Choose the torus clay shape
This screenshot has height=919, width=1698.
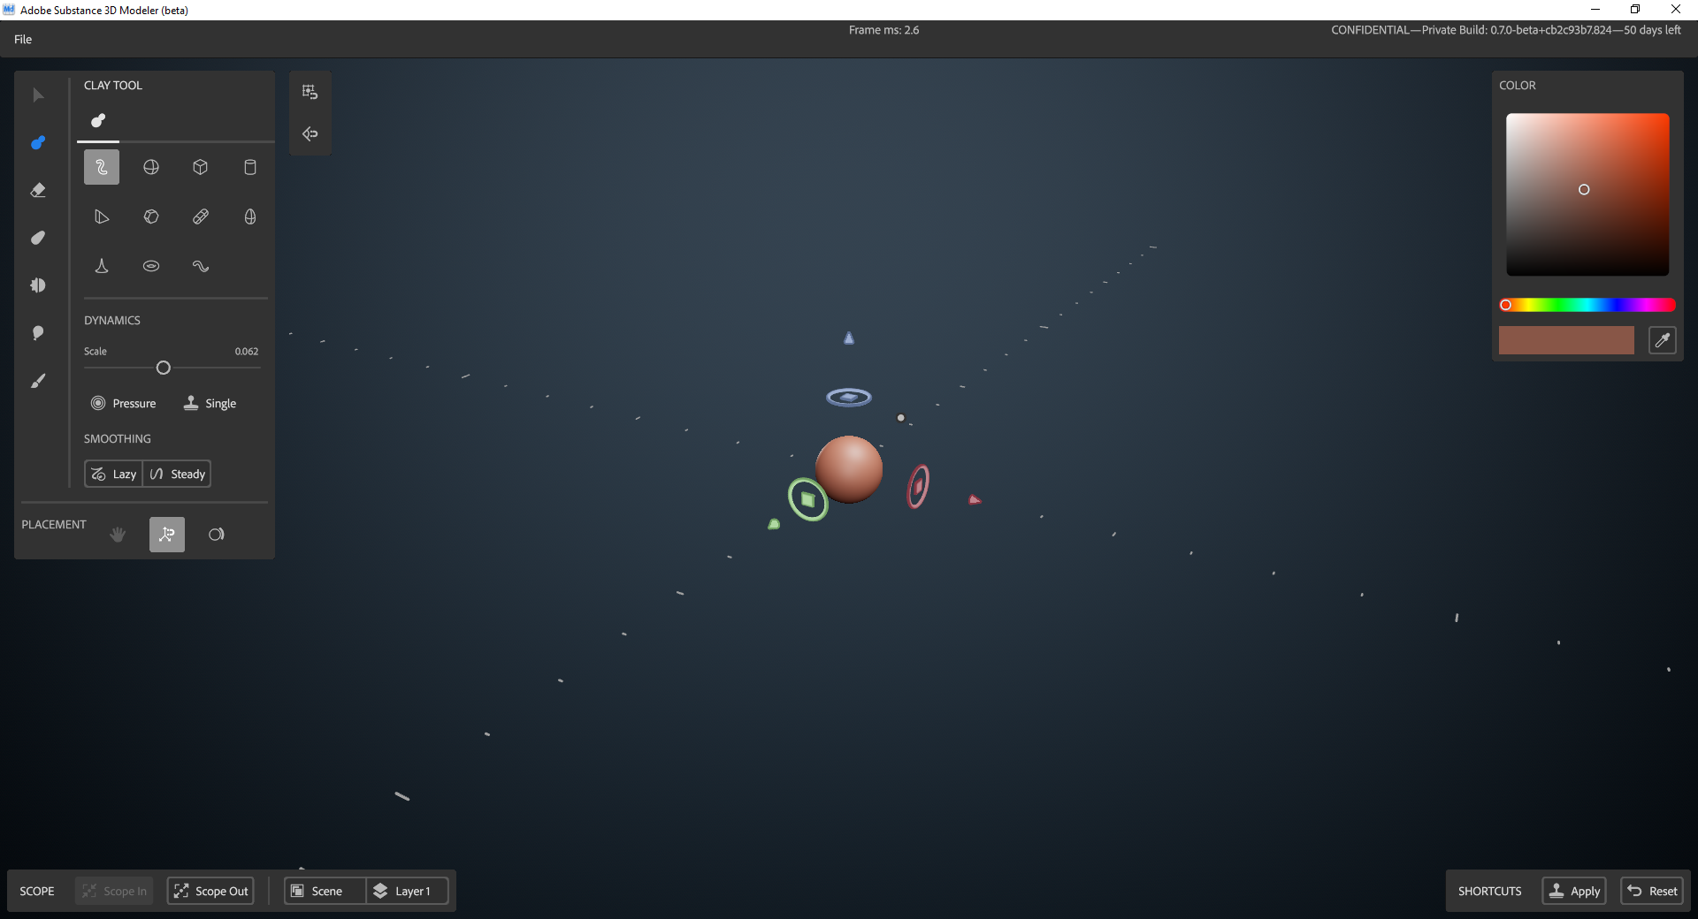point(151,266)
